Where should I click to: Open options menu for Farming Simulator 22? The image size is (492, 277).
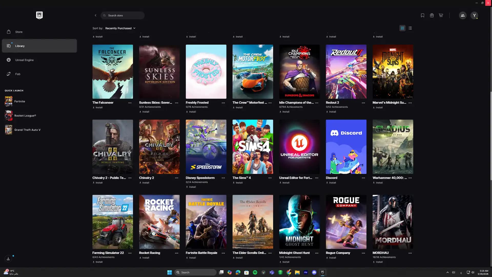(130, 253)
